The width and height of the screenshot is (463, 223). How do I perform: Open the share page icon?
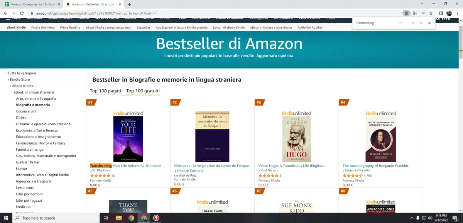click(x=422, y=13)
